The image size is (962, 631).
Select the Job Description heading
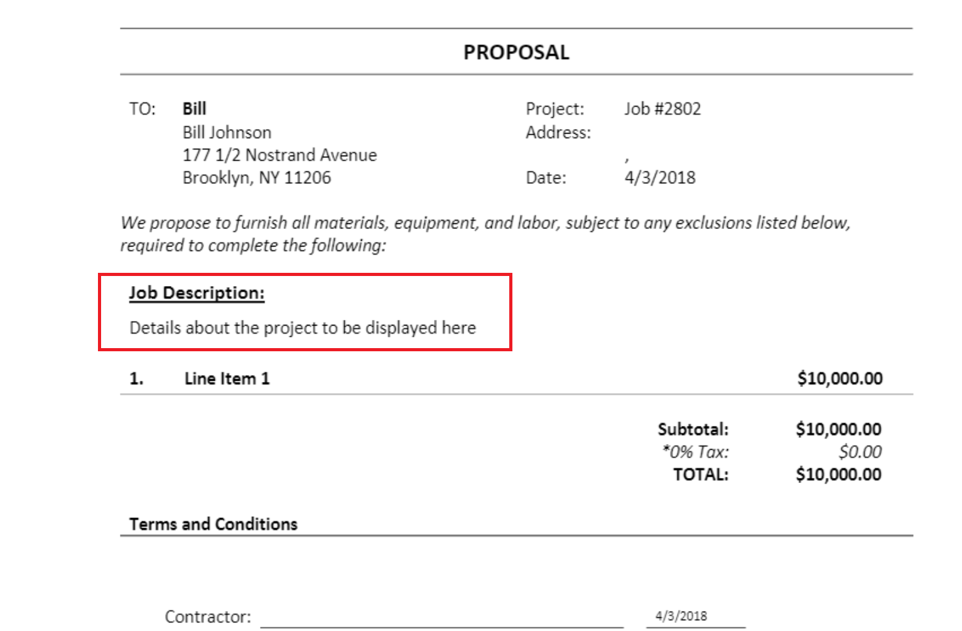[x=197, y=293]
